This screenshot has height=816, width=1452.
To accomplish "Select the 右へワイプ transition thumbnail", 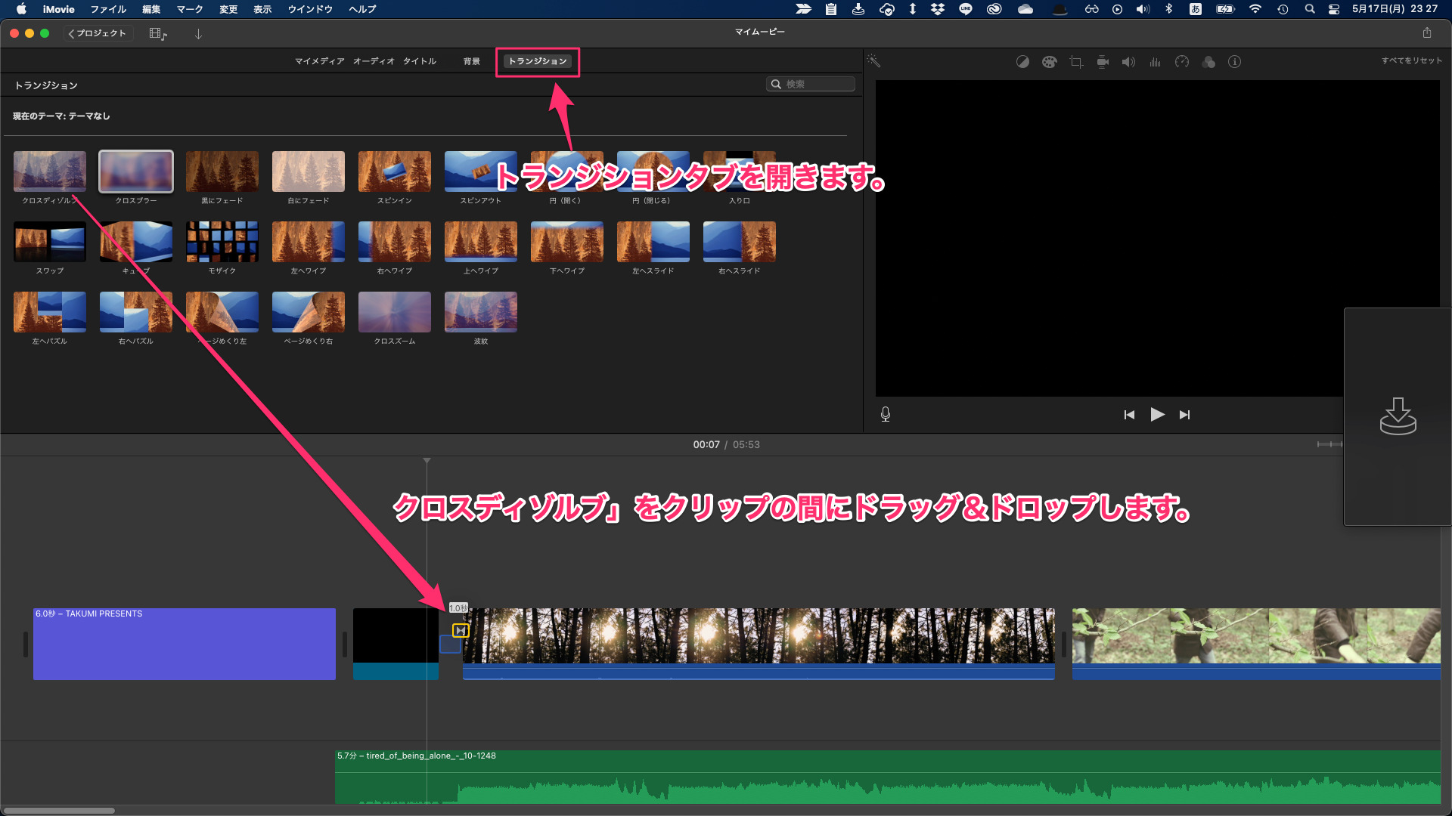I will tap(395, 242).
